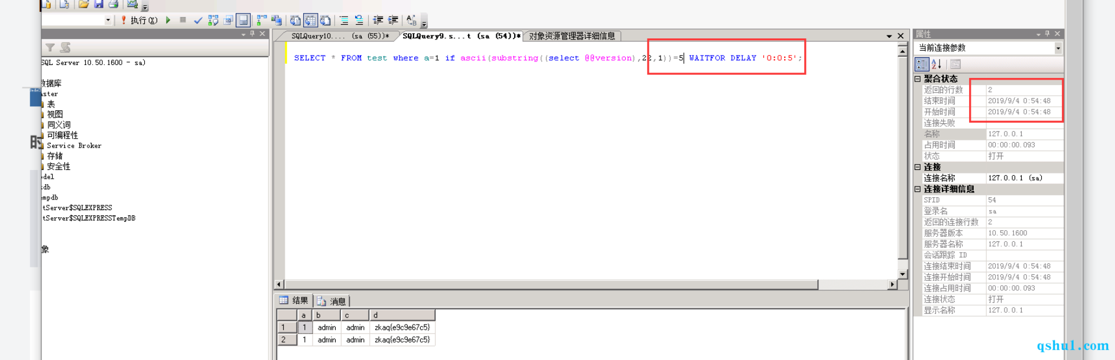
Task: Click column header d in results grid
Action: [x=402, y=315]
